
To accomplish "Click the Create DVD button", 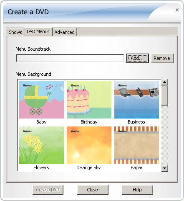I will click(48, 190).
